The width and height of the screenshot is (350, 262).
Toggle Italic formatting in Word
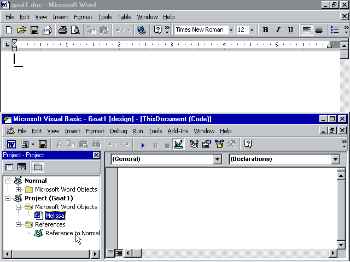pos(278,30)
